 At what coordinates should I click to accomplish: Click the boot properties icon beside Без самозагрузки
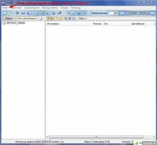[41, 18]
